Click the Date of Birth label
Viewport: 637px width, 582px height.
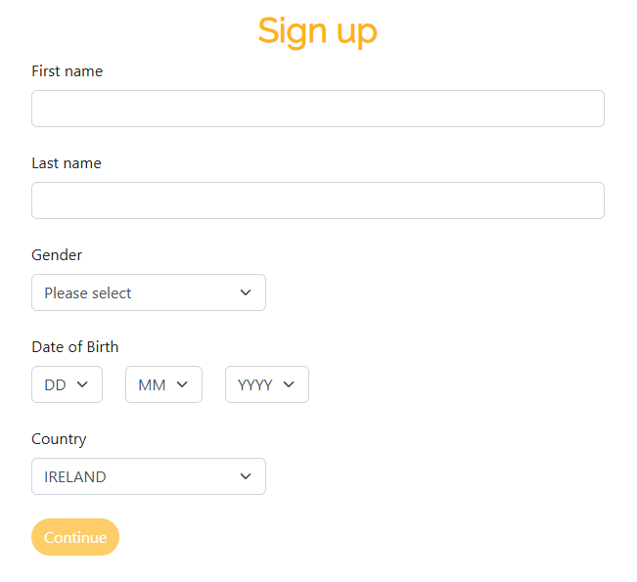click(74, 347)
